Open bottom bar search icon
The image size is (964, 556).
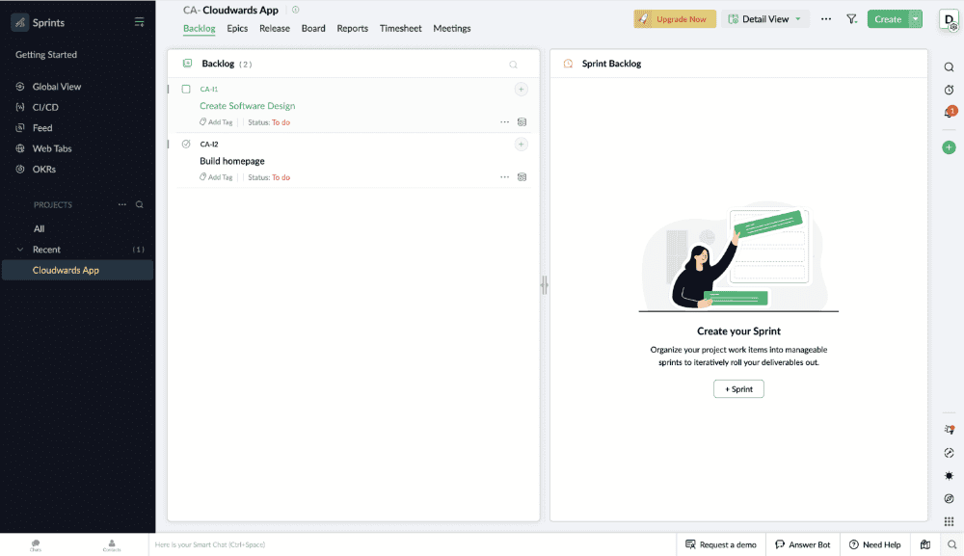pos(951,544)
